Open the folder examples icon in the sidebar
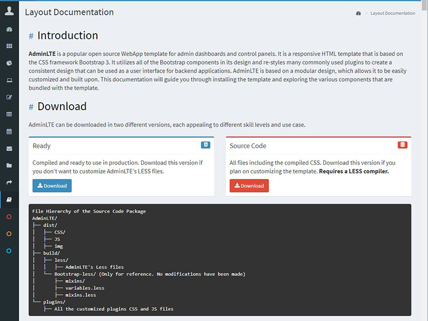Image resolution: width=428 pixels, height=321 pixels. (9, 165)
